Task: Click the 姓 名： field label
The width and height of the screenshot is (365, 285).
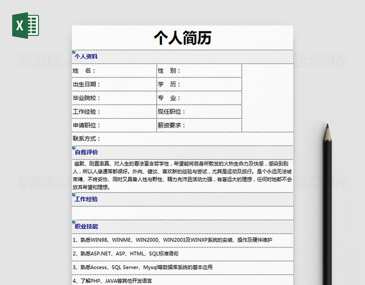Action: point(84,71)
